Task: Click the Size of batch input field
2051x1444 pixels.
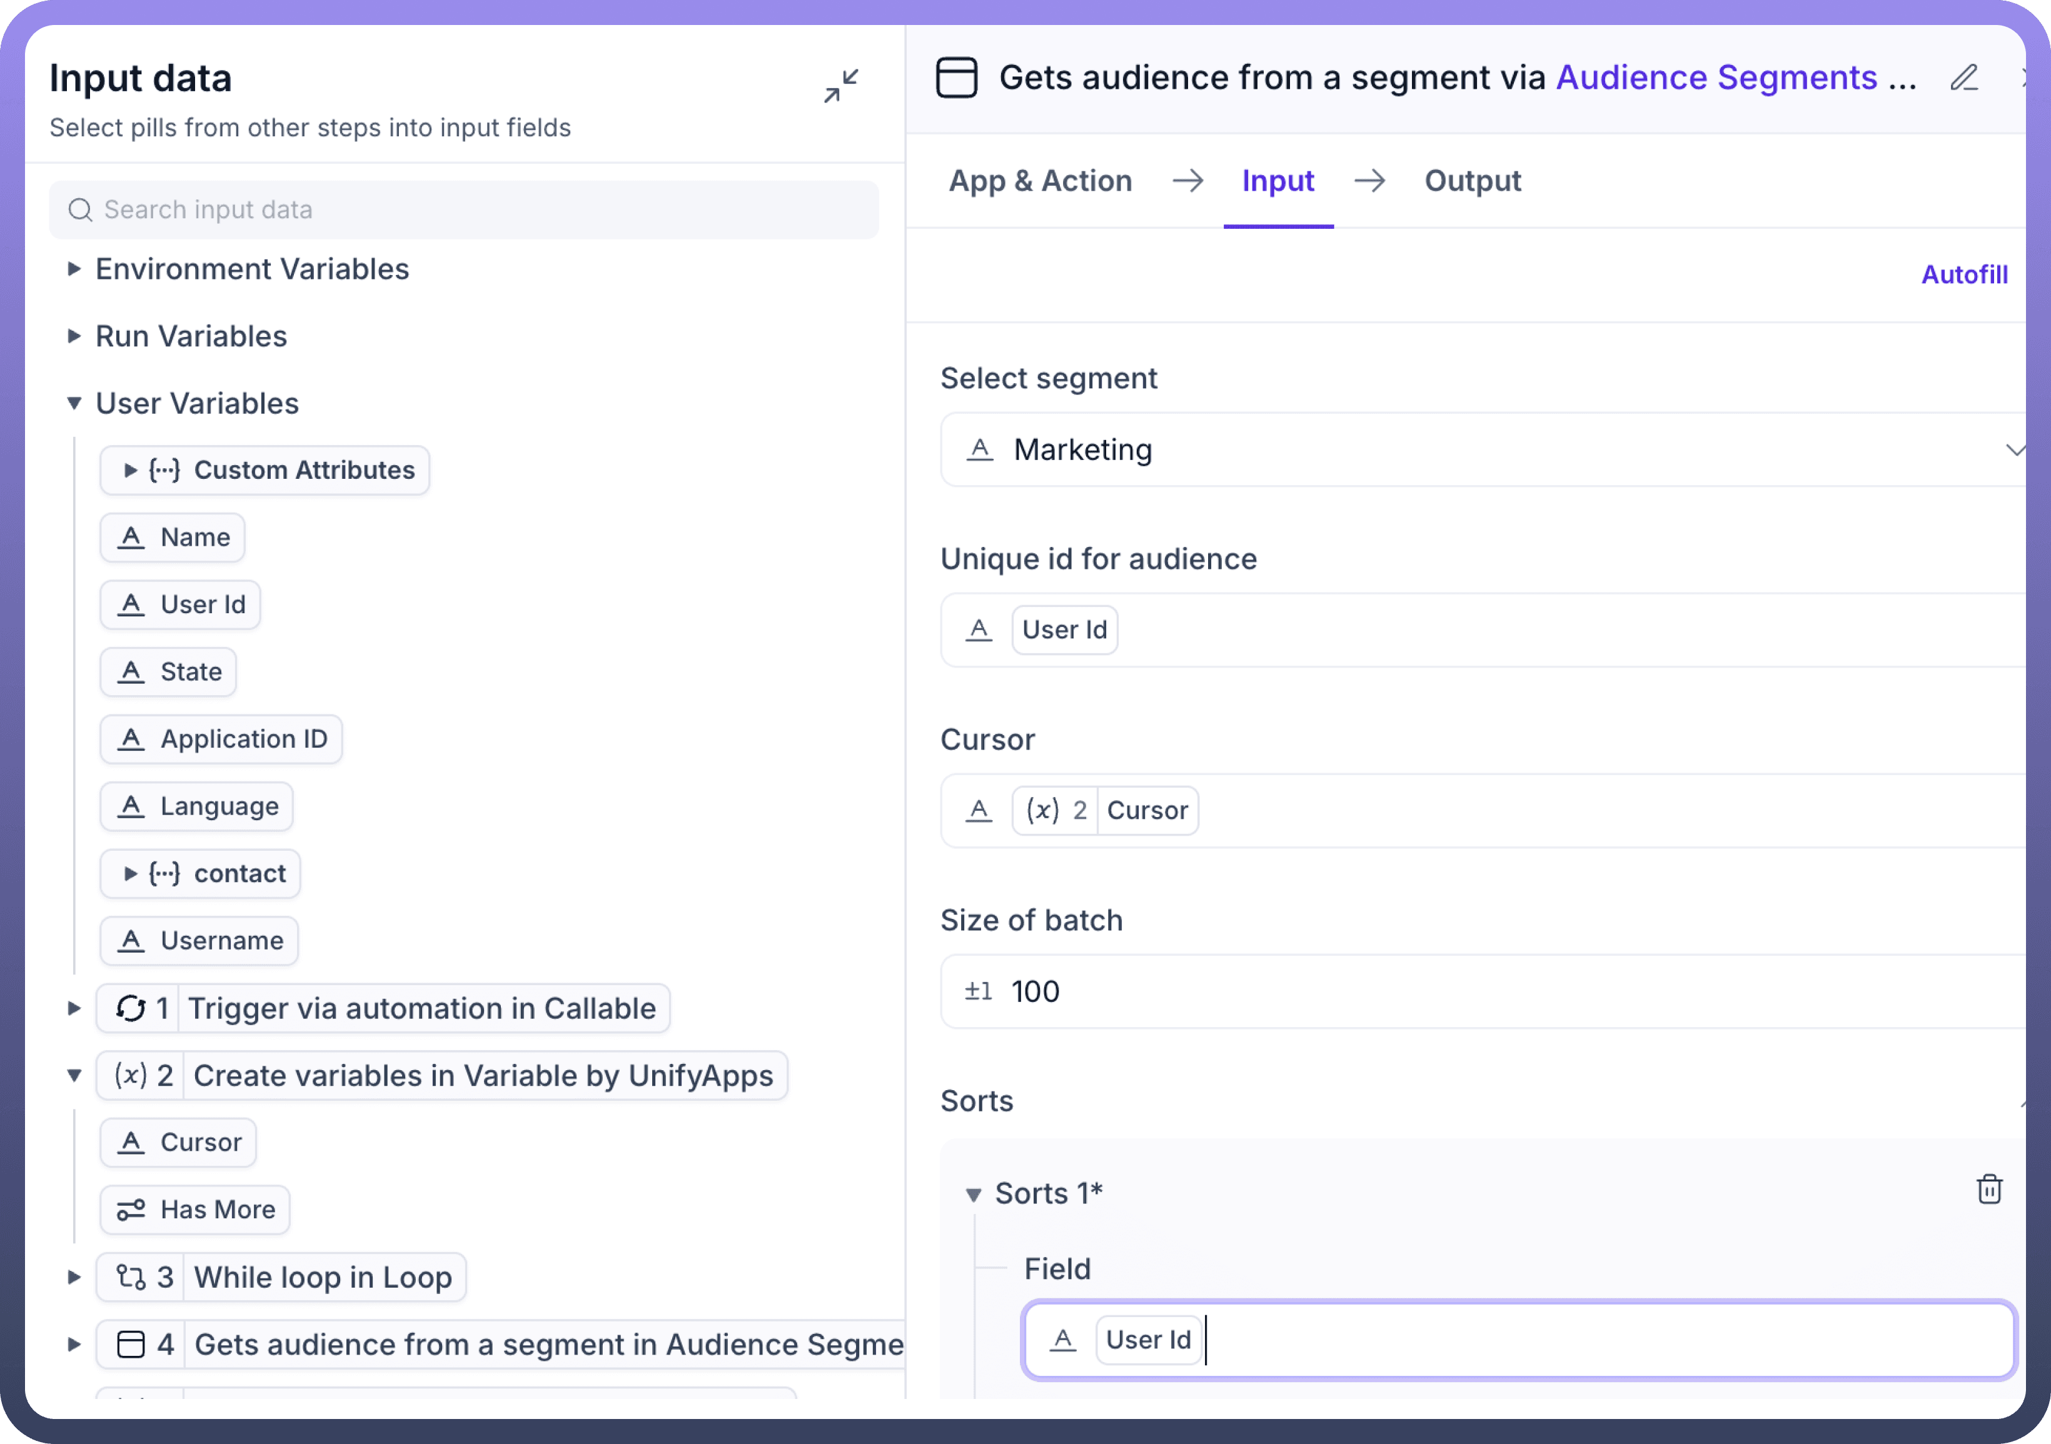Action: click(x=1483, y=991)
